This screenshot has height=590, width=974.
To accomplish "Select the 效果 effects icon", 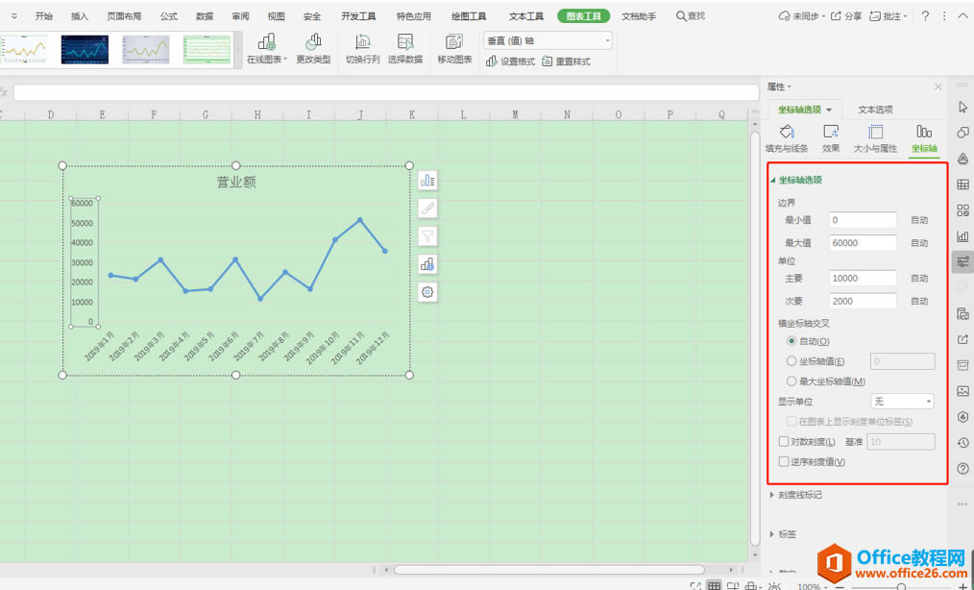I will [x=831, y=132].
